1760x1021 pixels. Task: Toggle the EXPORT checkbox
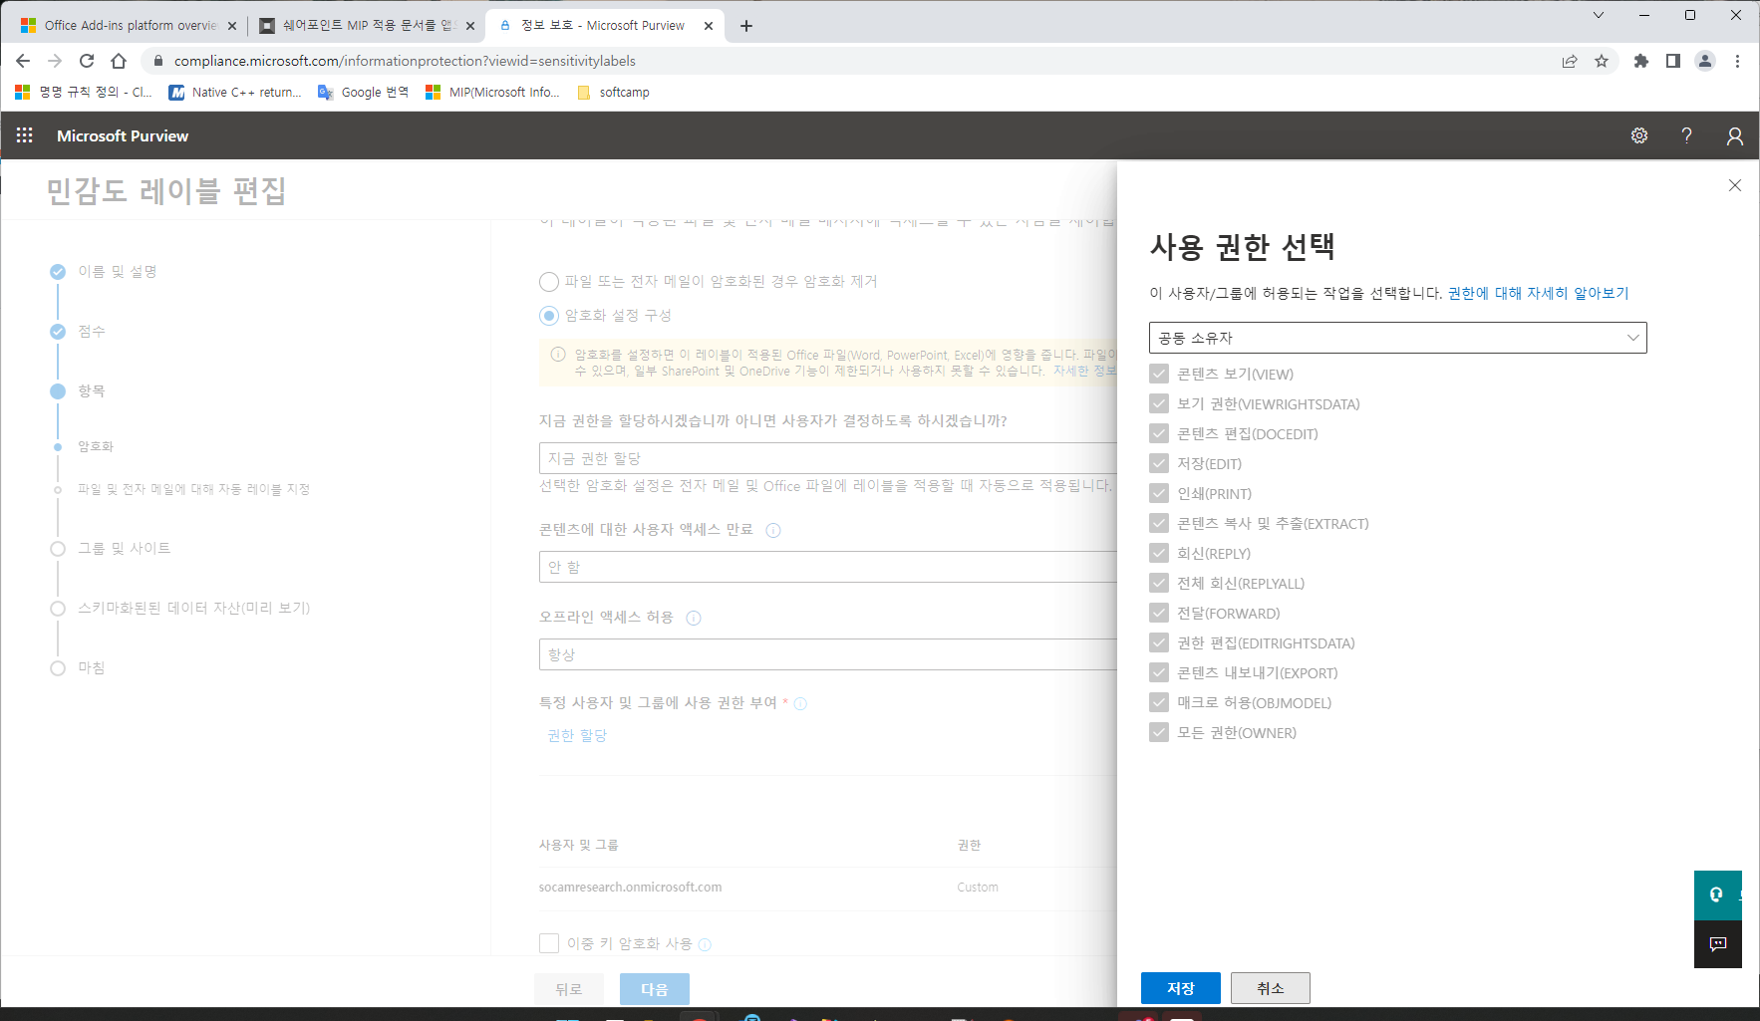[1159, 672]
